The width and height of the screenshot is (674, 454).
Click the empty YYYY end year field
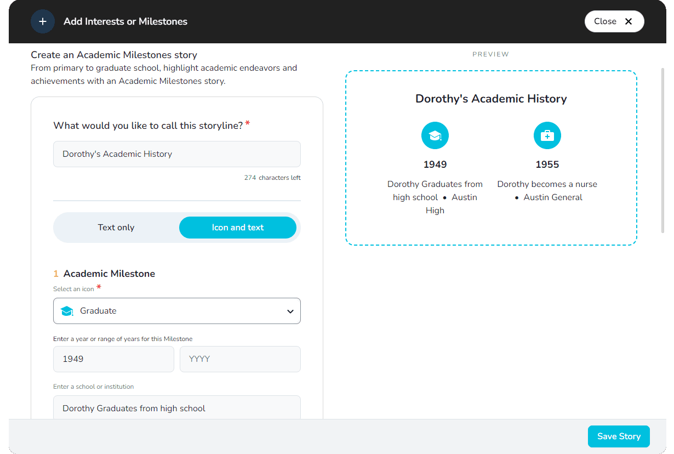[240, 359]
